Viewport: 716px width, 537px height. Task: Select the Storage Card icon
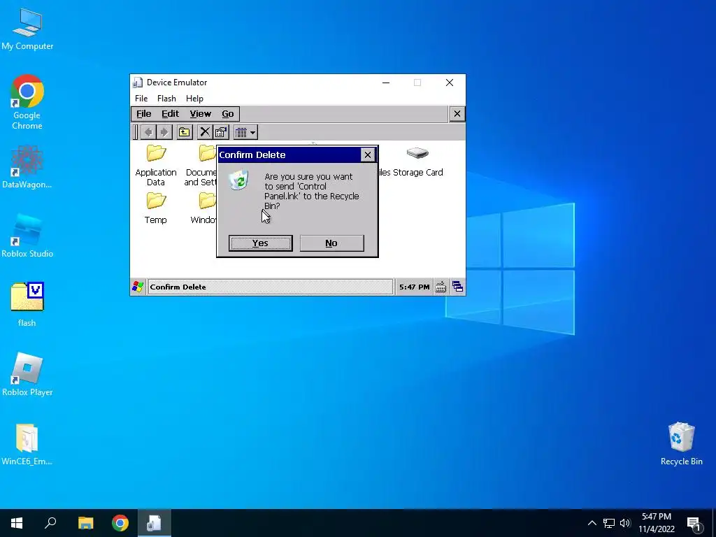click(x=417, y=162)
